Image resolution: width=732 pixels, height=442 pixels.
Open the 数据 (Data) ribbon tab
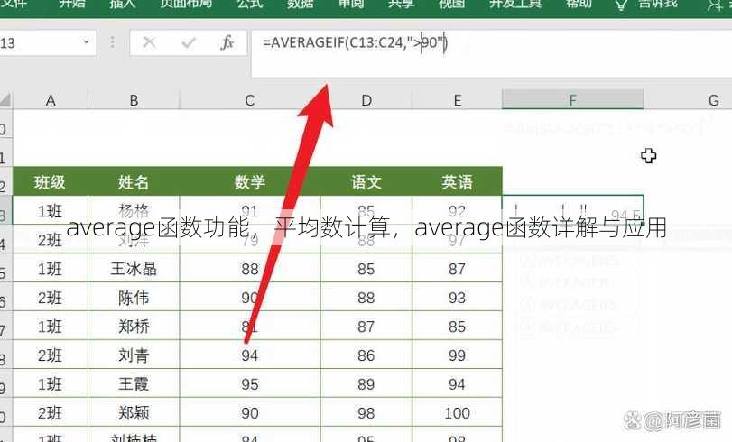pyautogui.click(x=301, y=5)
